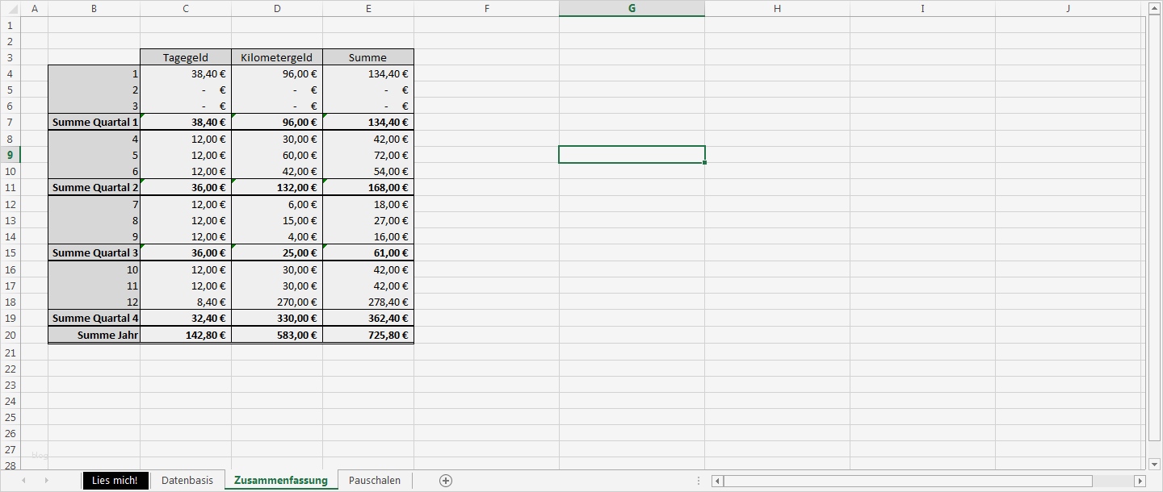Click the 'Summe Quartal 4' label cell
The width and height of the screenshot is (1163, 492).
pos(94,319)
